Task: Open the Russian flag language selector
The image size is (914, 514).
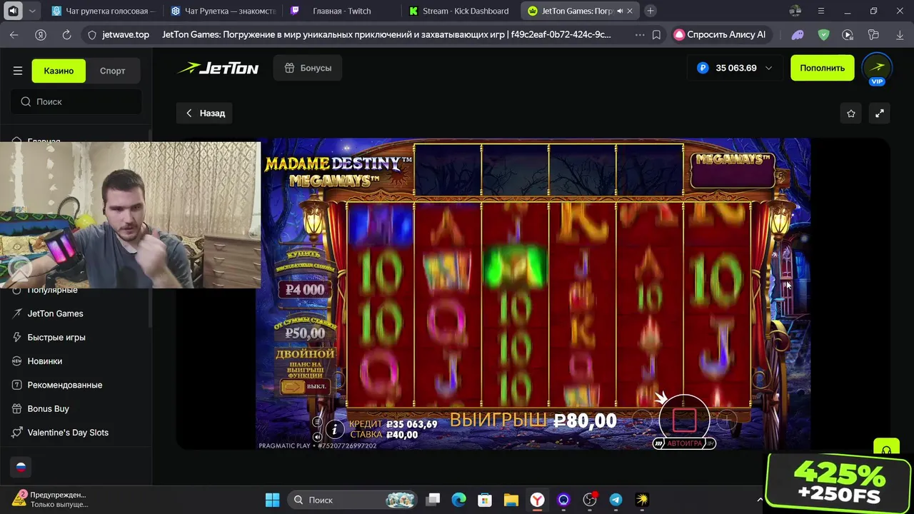Action: coord(21,467)
